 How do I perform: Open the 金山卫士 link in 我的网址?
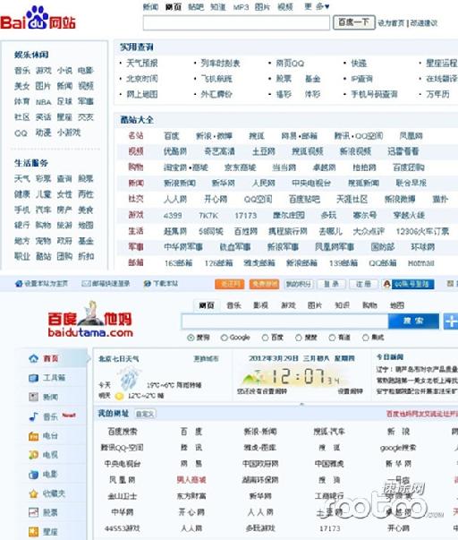[123, 496]
